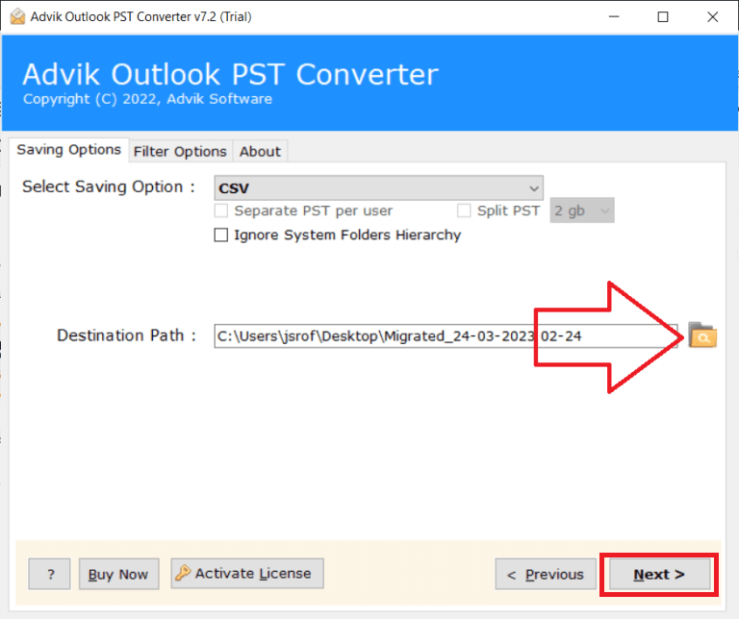739x619 pixels.
Task: Expand the 2 gb split size dropdown
Action: point(582,210)
